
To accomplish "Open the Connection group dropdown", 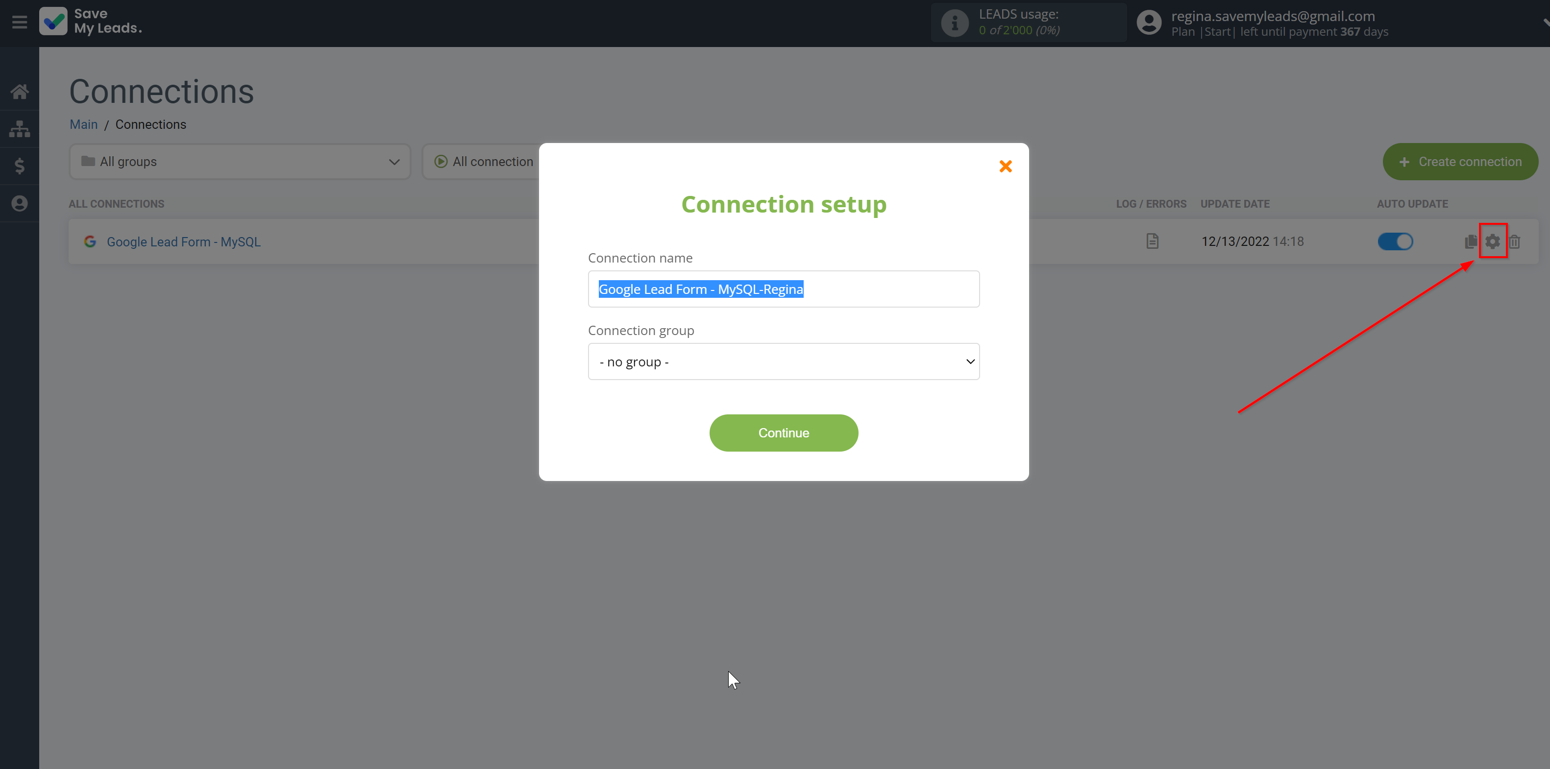I will 784,361.
